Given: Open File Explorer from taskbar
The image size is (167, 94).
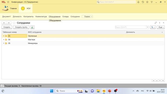Looking at the screenshot, I should point(98,91).
